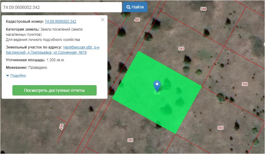Click faded 342 label under the pin

(157, 92)
